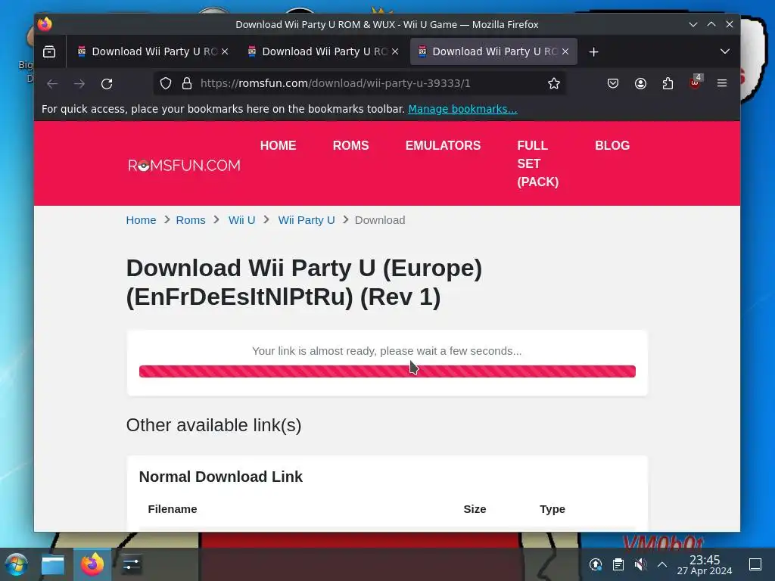Click 'Other available link(s)' heading
Screen dimensions: 775x581
pyautogui.click(x=213, y=425)
